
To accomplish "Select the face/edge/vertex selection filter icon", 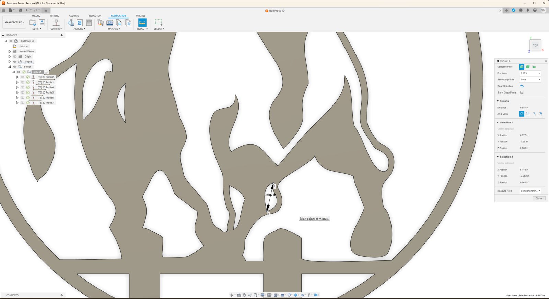I will [x=522, y=67].
